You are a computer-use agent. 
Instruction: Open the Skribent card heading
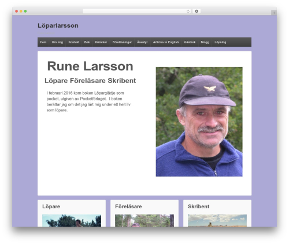point(199,207)
